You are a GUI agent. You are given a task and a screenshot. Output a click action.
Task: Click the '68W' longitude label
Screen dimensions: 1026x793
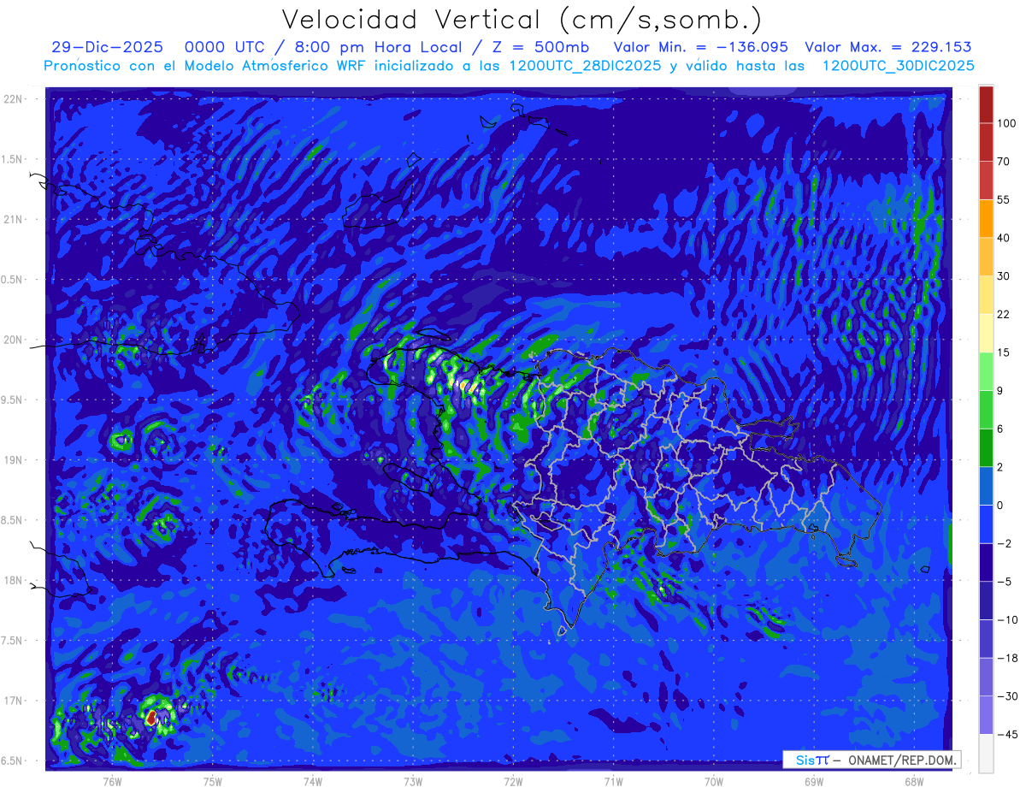pyautogui.click(x=914, y=781)
